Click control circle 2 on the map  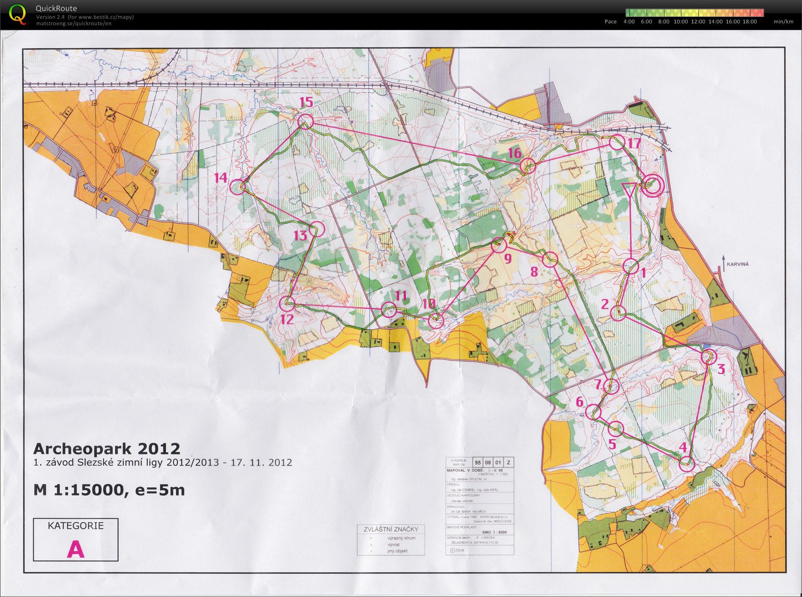pos(618,313)
